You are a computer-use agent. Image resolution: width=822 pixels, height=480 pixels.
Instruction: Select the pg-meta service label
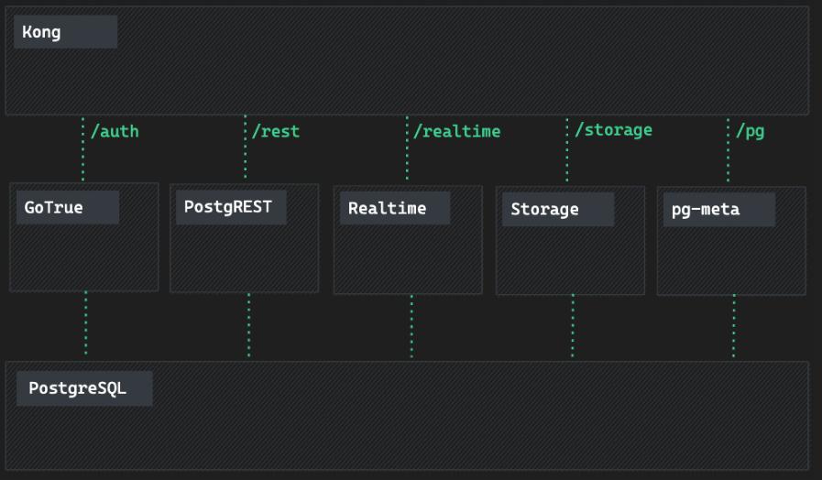point(706,209)
